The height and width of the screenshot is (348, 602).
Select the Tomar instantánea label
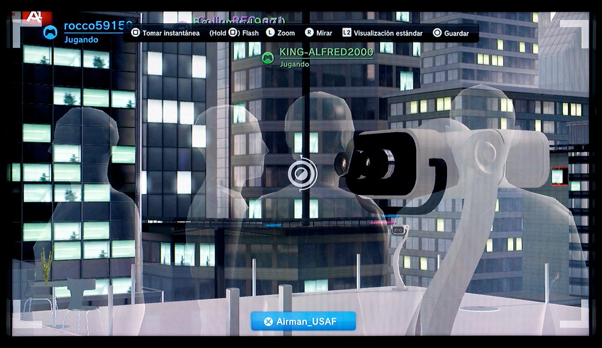click(x=171, y=33)
